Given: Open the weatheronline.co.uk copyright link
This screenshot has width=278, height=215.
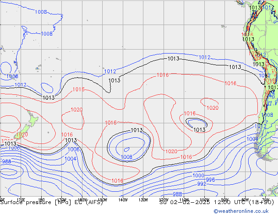Looking at the screenshot, I should [x=241, y=211].
